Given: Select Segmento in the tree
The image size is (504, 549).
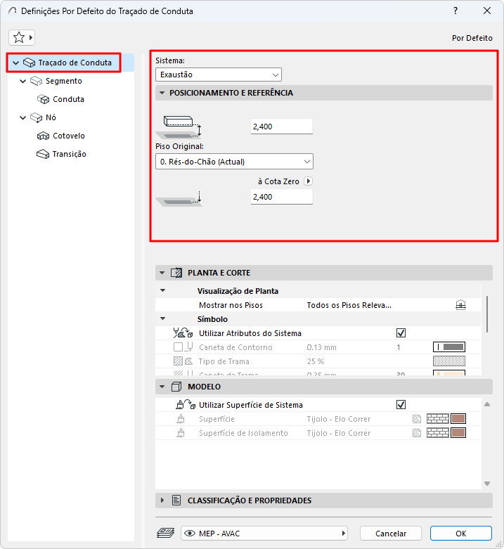Looking at the screenshot, I should pos(63,81).
